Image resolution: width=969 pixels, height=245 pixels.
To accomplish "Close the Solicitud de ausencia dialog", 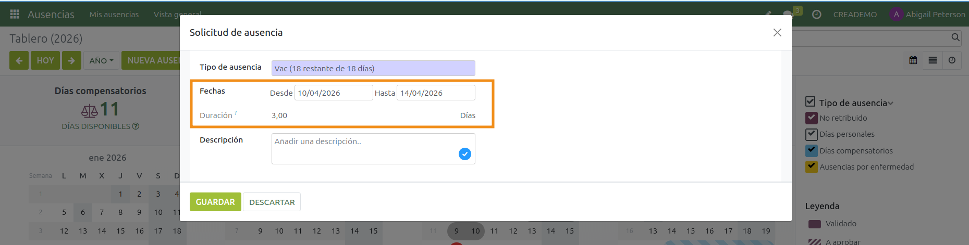I will pyautogui.click(x=777, y=32).
